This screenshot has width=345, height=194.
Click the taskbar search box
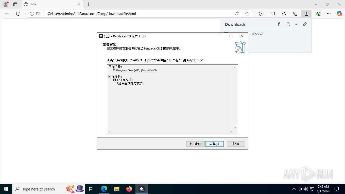pyautogui.click(x=49, y=189)
